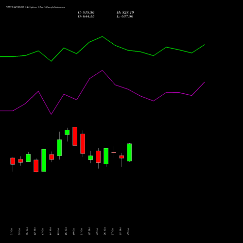Click the red candlestick for 21 Oct

(83, 144)
